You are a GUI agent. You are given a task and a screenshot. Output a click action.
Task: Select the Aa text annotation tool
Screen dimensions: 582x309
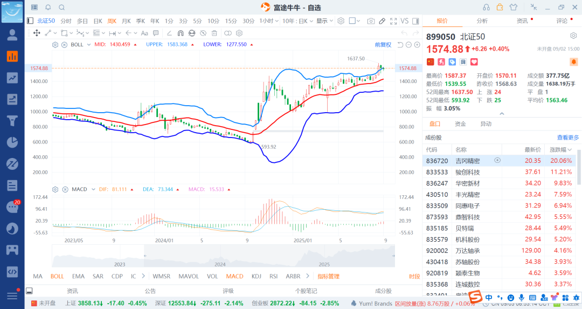pos(145,33)
